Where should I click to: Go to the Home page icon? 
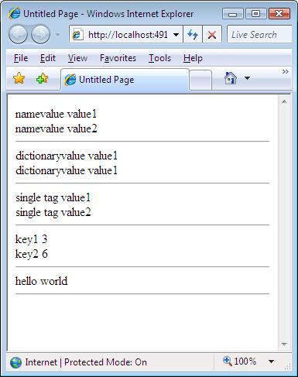(x=231, y=78)
